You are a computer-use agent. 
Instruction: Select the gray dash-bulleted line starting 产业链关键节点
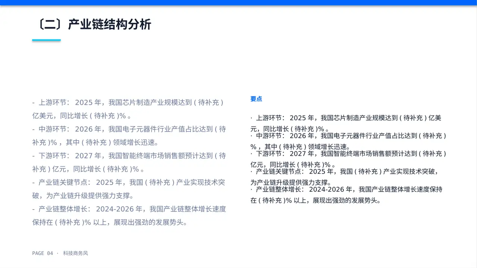click(x=129, y=183)
